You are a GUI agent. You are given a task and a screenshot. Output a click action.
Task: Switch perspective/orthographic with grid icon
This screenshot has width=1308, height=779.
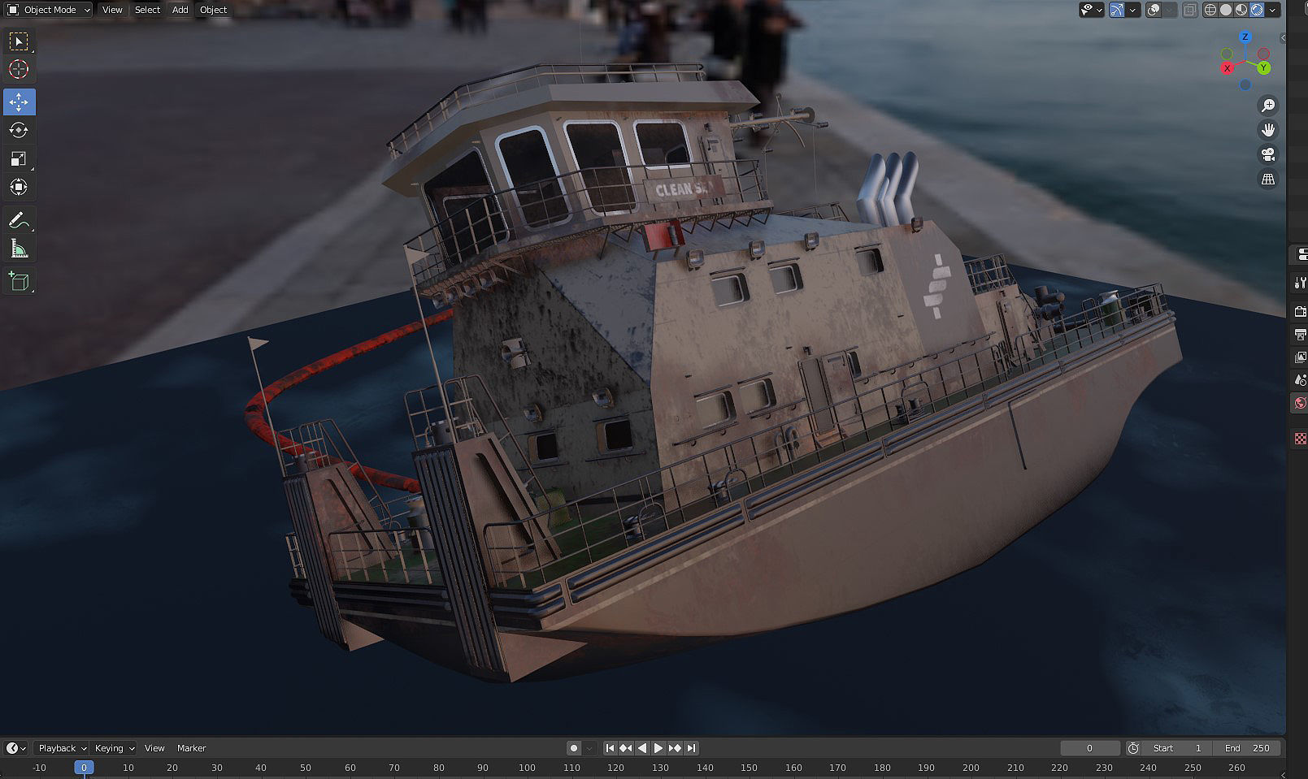pos(1267,179)
